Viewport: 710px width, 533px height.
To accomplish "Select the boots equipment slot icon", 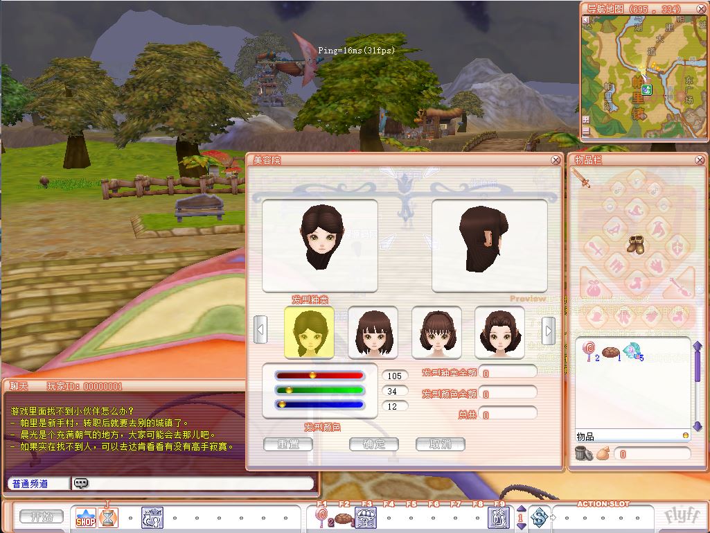I will 636,244.
